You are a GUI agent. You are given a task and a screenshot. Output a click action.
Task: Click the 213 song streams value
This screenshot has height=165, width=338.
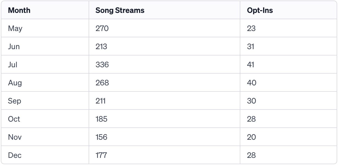101,46
